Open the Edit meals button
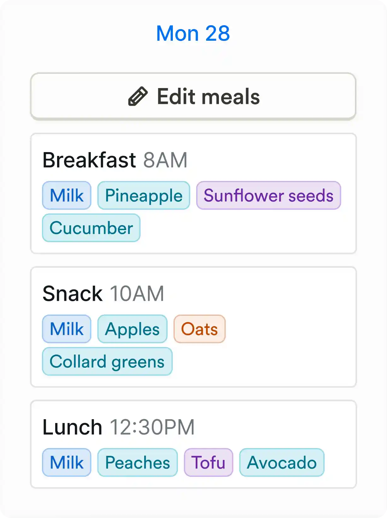Image resolution: width=387 pixels, height=518 pixels. tap(193, 96)
